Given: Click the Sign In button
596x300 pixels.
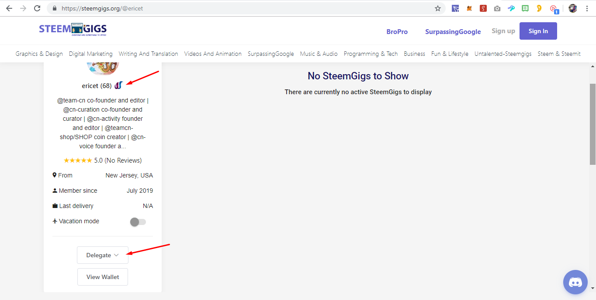Looking at the screenshot, I should tap(538, 31).
